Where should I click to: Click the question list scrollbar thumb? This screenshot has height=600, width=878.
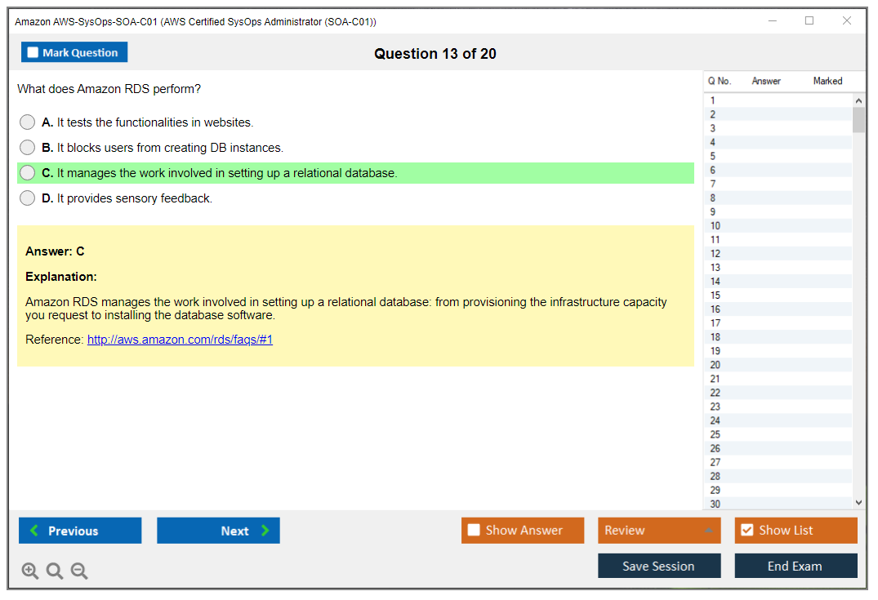point(858,120)
